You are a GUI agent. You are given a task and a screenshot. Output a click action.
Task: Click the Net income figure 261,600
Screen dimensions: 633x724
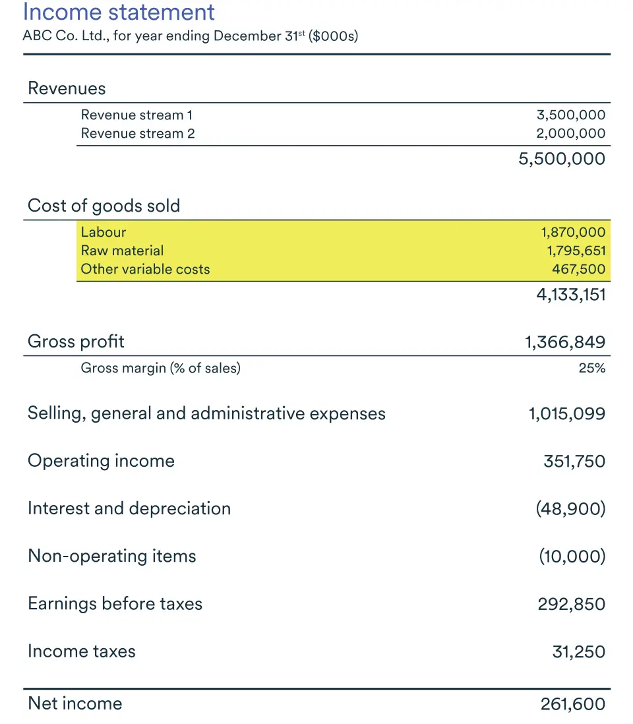point(572,704)
